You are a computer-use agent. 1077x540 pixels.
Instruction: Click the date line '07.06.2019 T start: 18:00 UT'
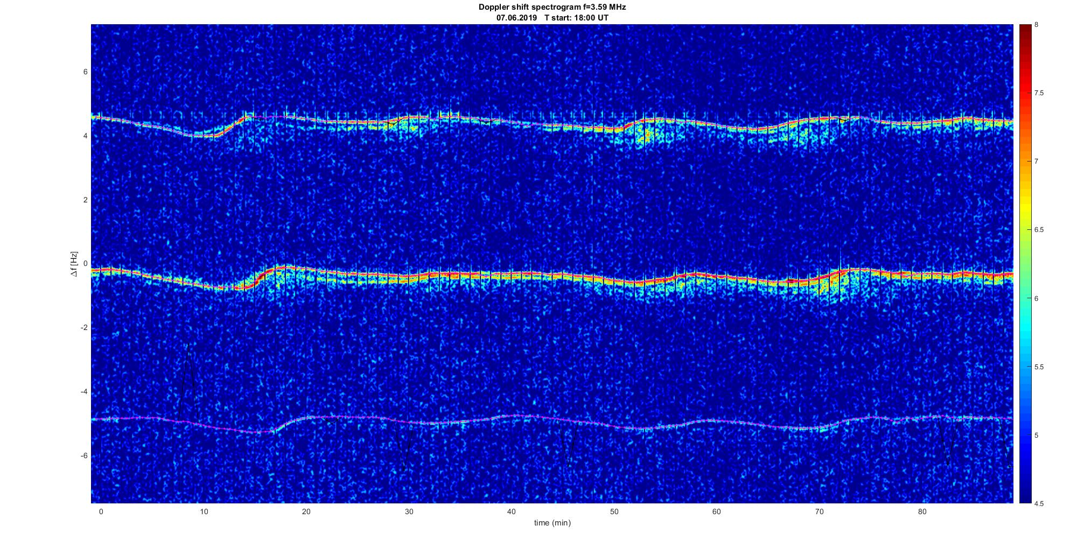(x=553, y=18)
